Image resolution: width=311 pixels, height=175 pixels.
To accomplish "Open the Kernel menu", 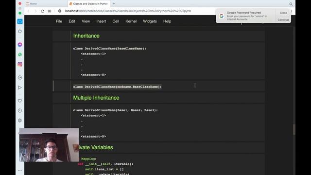I will 131,21.
